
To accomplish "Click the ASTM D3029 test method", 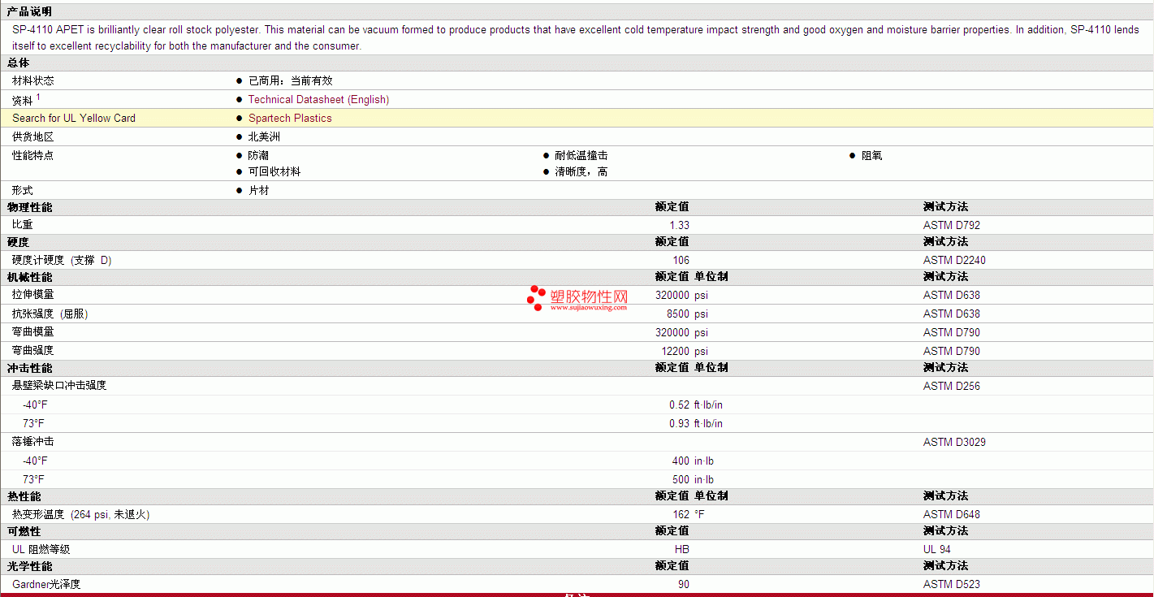I will (955, 442).
